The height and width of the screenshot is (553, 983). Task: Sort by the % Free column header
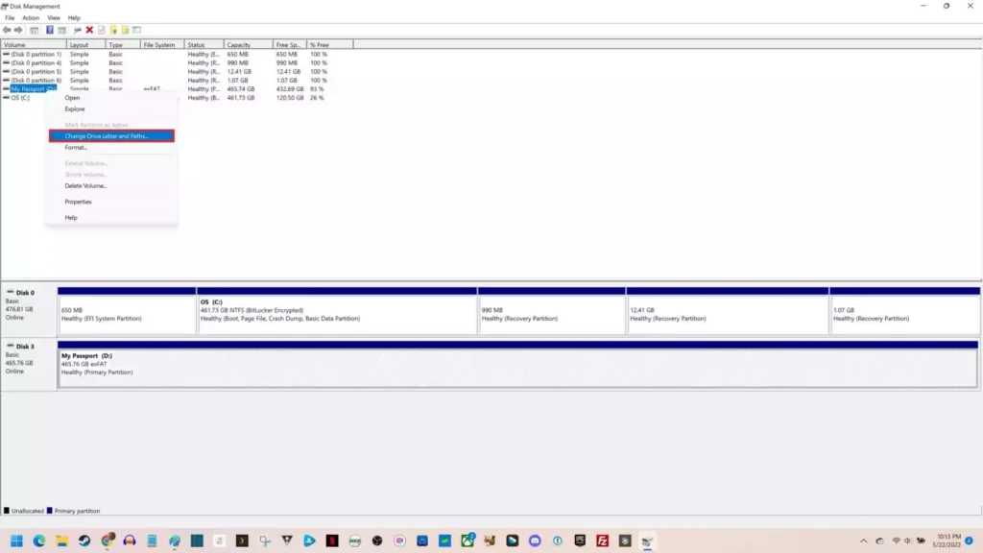(330, 45)
